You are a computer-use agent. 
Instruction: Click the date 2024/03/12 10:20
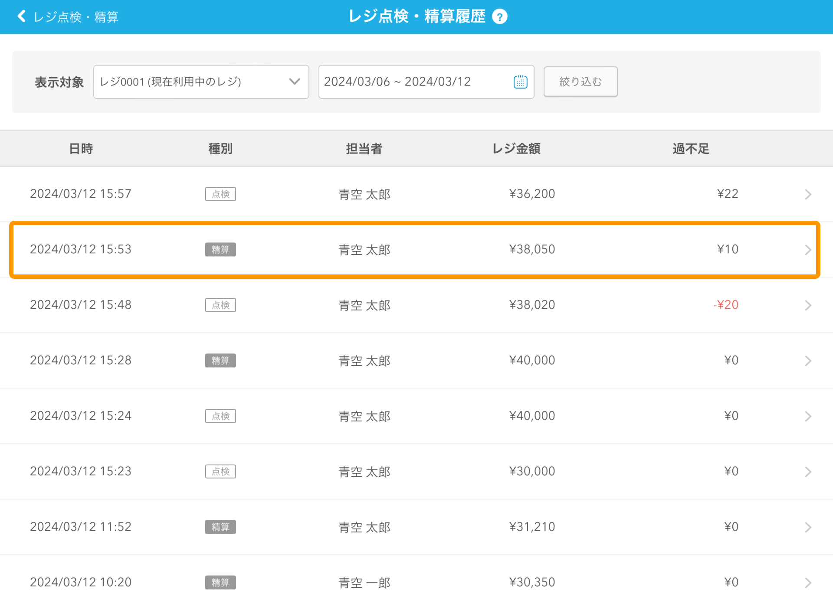81,582
